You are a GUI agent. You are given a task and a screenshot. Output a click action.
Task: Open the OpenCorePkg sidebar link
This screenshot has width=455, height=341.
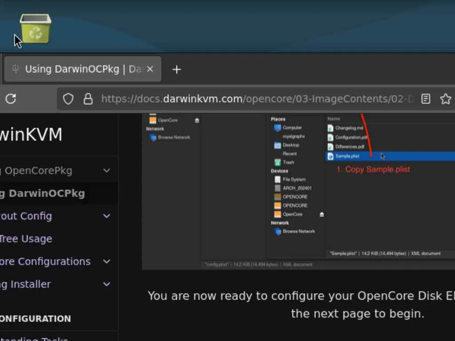pyautogui.click(x=36, y=170)
